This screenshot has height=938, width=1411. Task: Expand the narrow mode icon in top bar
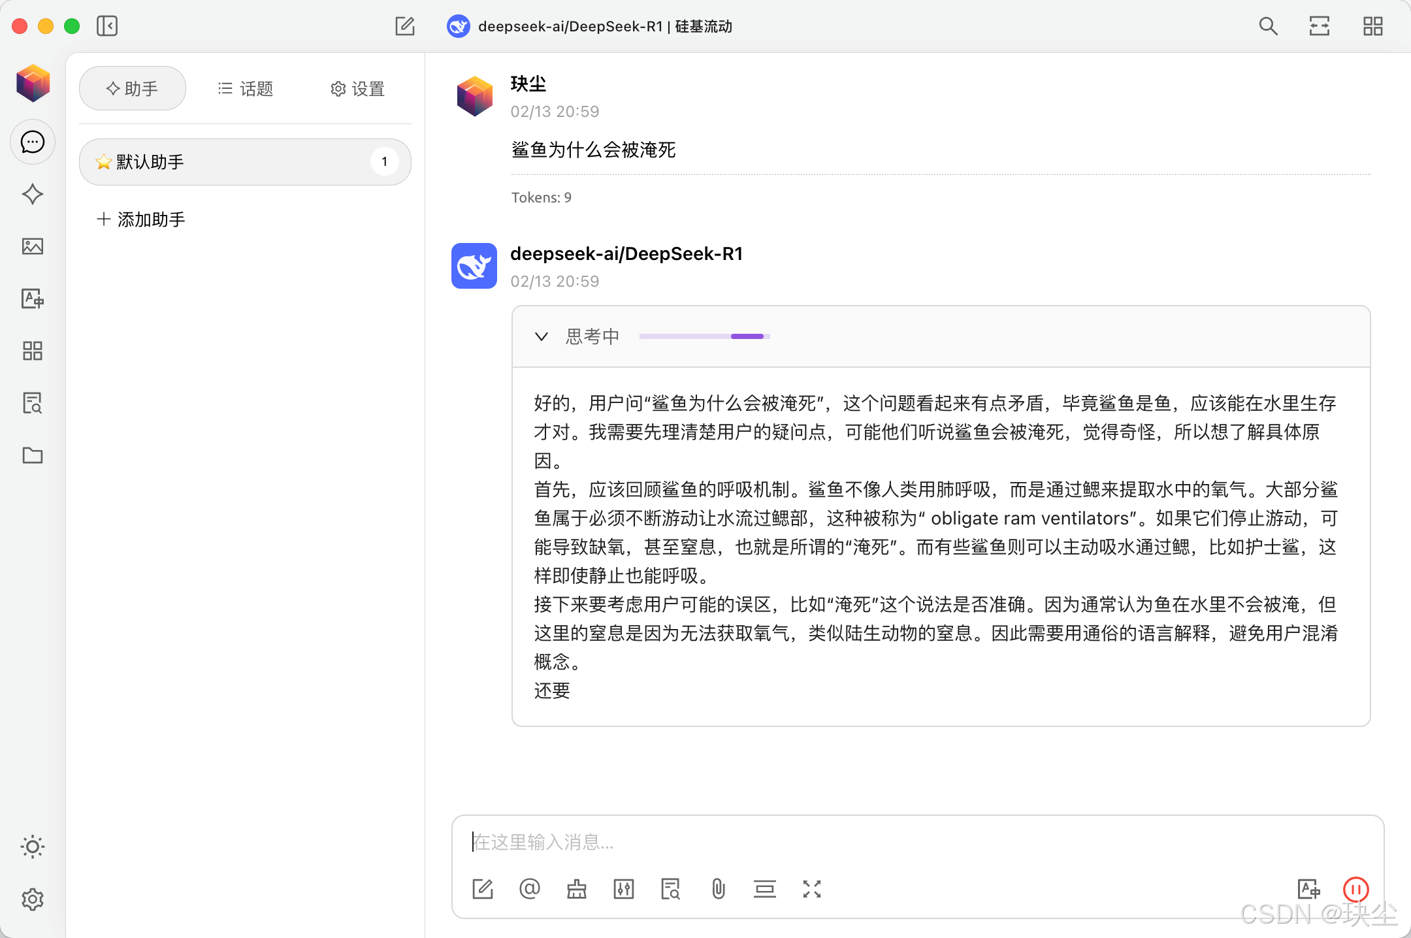[1320, 26]
